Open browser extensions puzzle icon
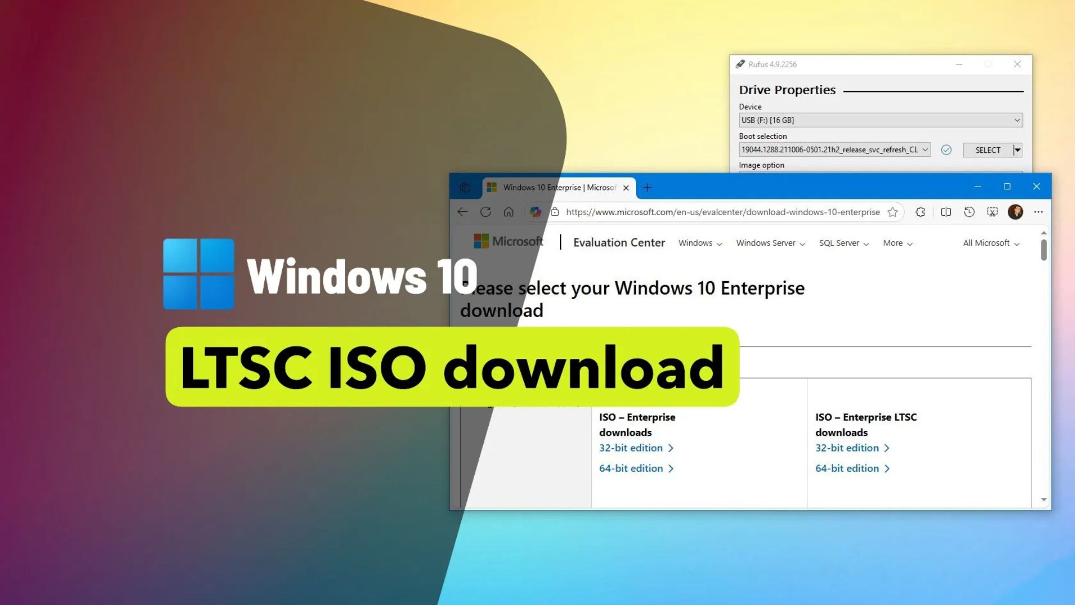 (x=920, y=212)
